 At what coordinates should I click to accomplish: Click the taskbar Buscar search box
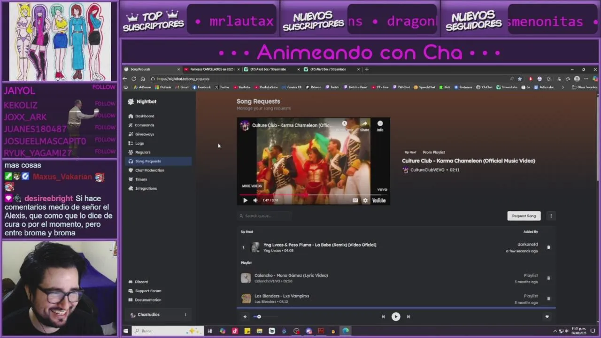[168, 331]
